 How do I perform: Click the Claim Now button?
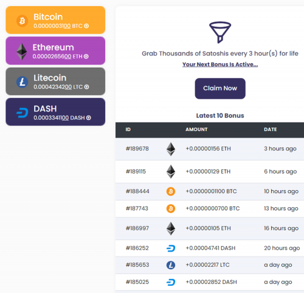tap(220, 88)
